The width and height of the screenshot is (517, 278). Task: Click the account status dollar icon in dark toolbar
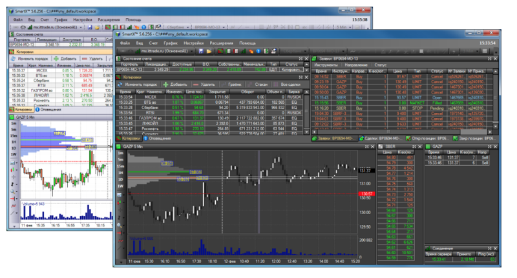coord(266,52)
